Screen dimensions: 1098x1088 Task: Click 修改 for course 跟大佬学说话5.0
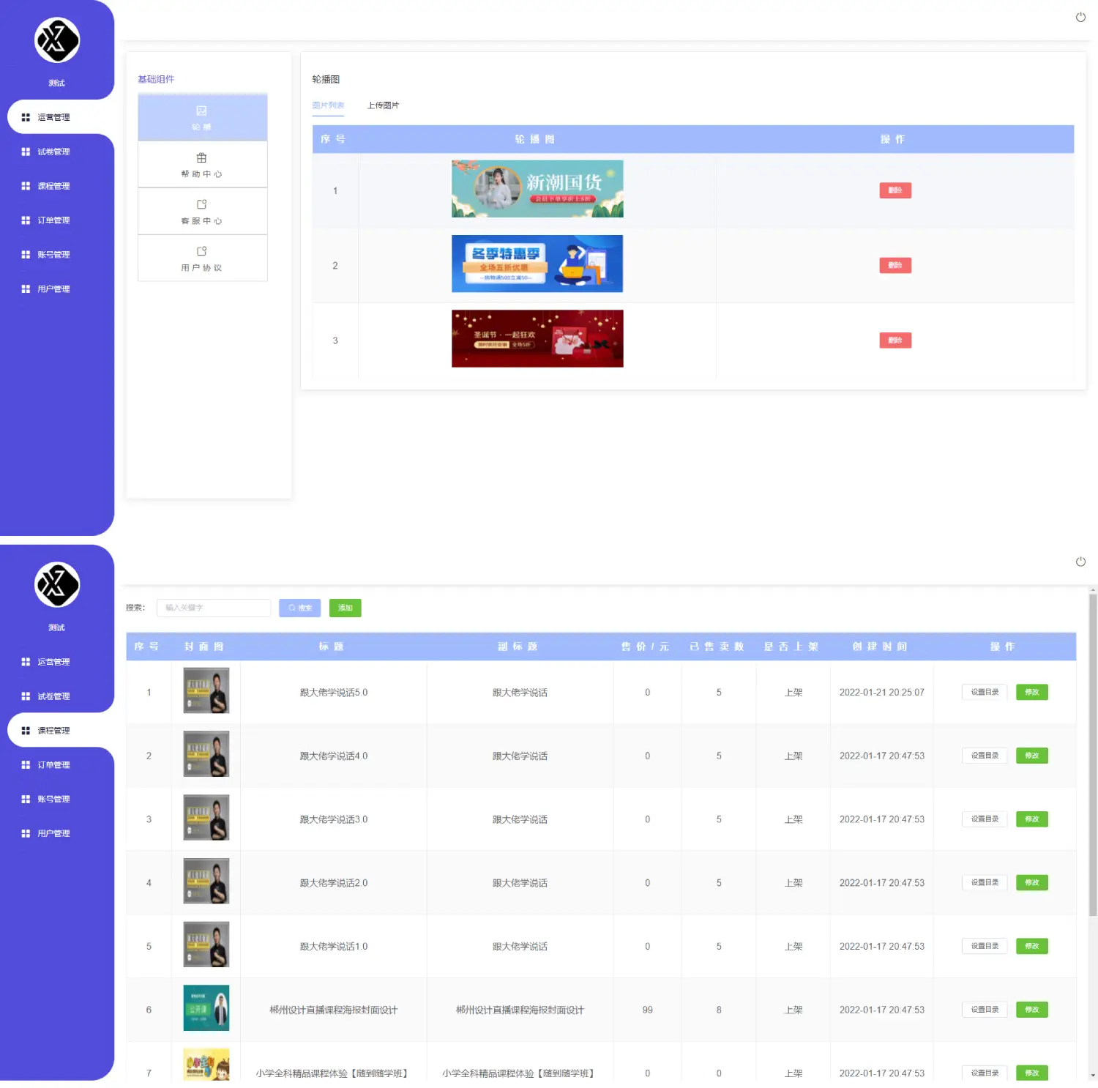pos(1031,692)
